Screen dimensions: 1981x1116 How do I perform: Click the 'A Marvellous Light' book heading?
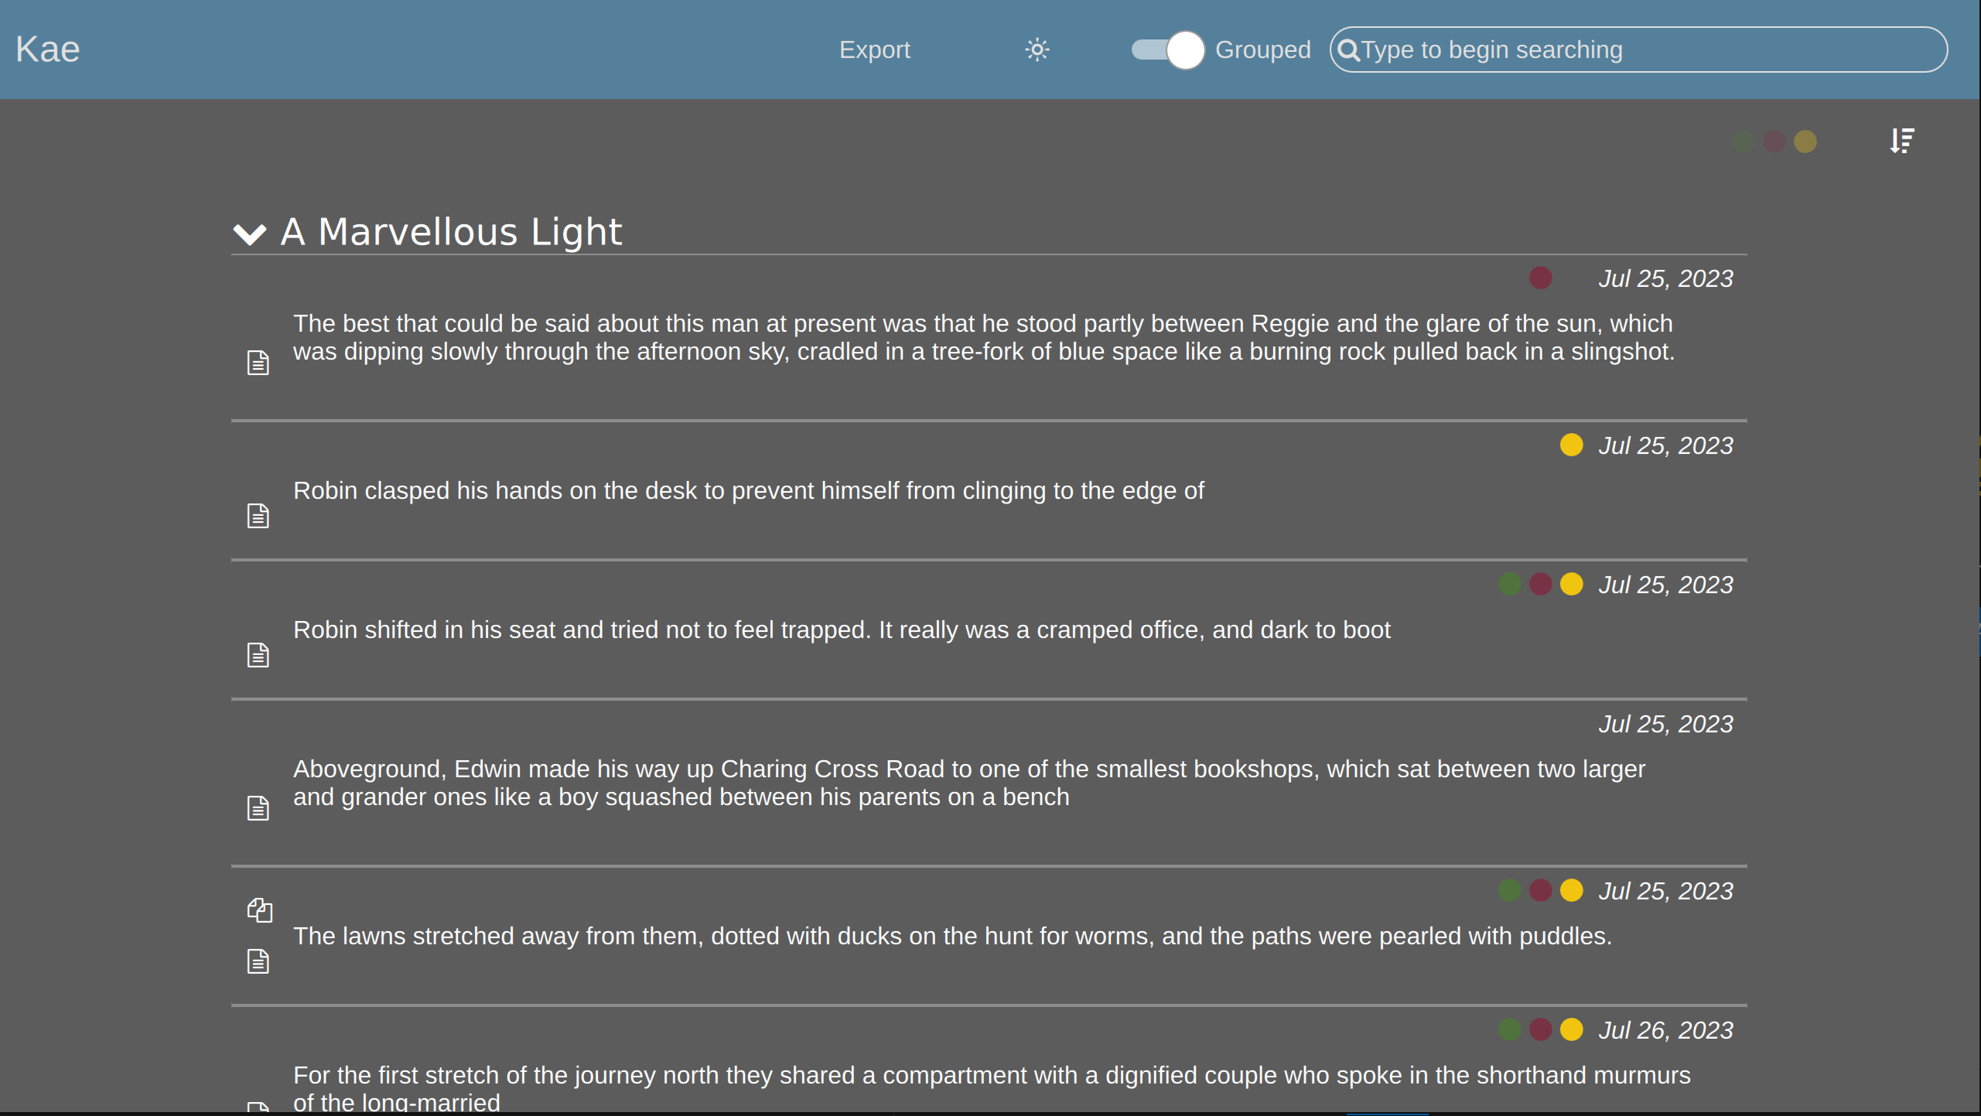[x=451, y=231]
